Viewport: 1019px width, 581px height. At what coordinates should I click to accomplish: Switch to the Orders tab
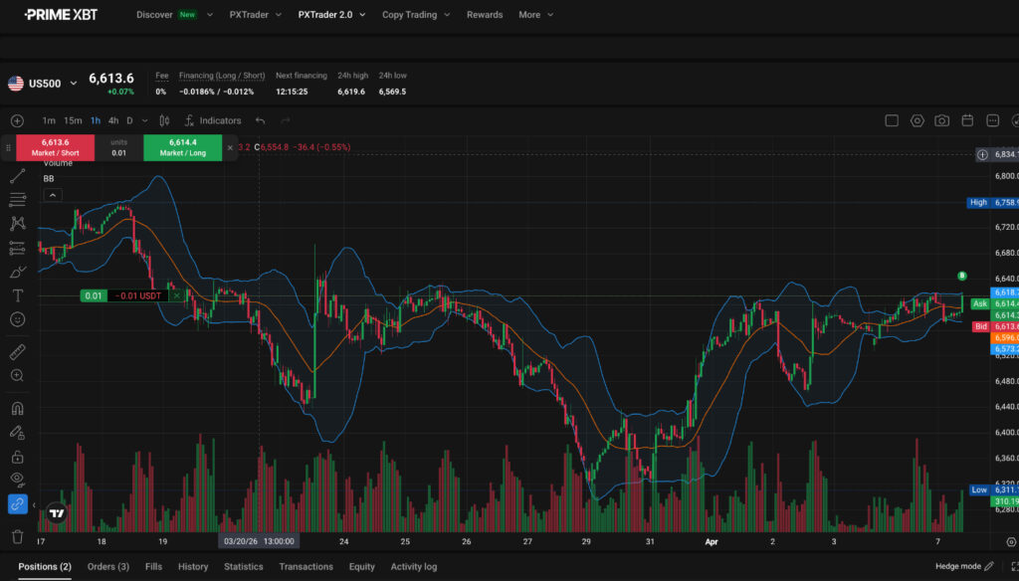[x=107, y=566]
